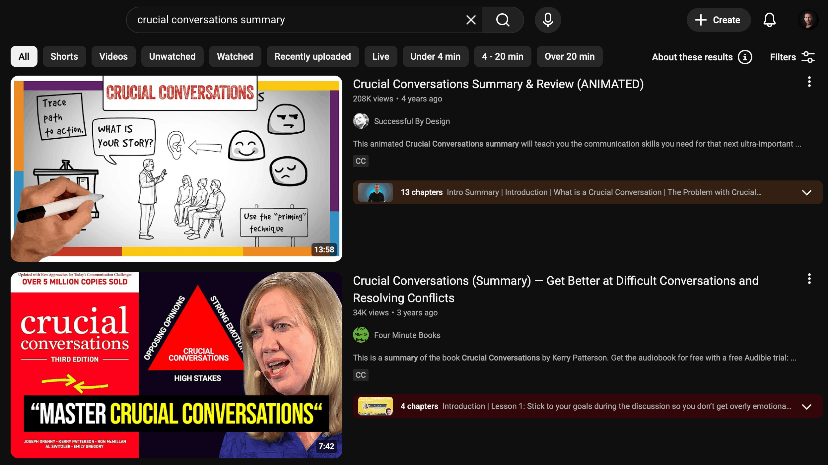The image size is (828, 465).
Task: Open three-dot menu for Animated Summary video
Action: tap(809, 82)
